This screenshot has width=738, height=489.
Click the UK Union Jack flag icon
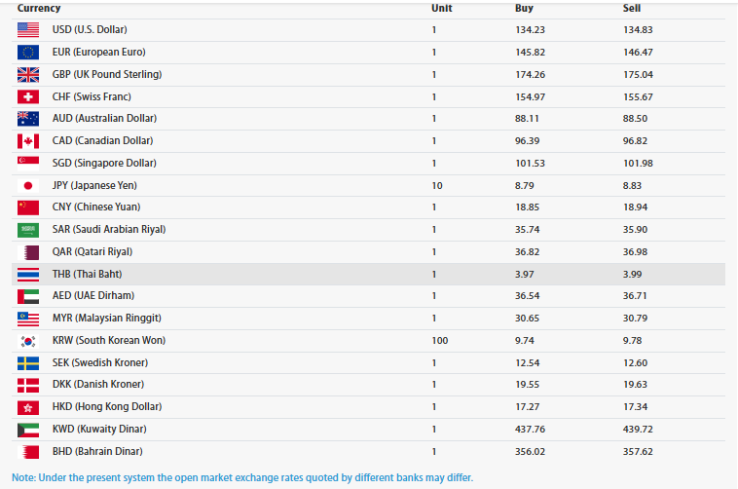[x=28, y=74]
